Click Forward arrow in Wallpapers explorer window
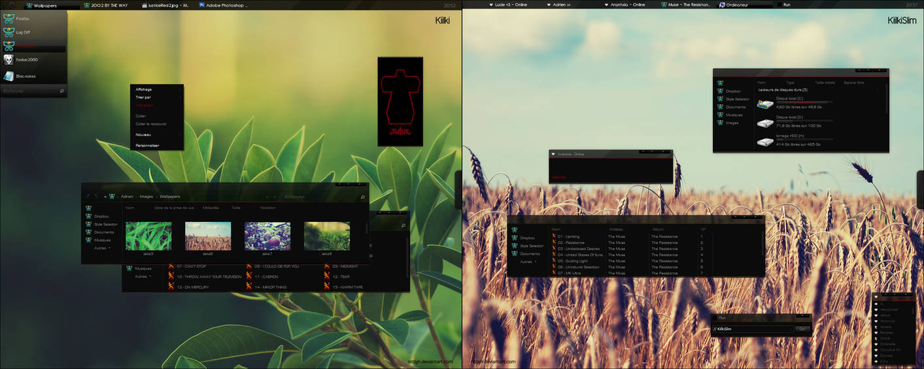 click(96, 196)
